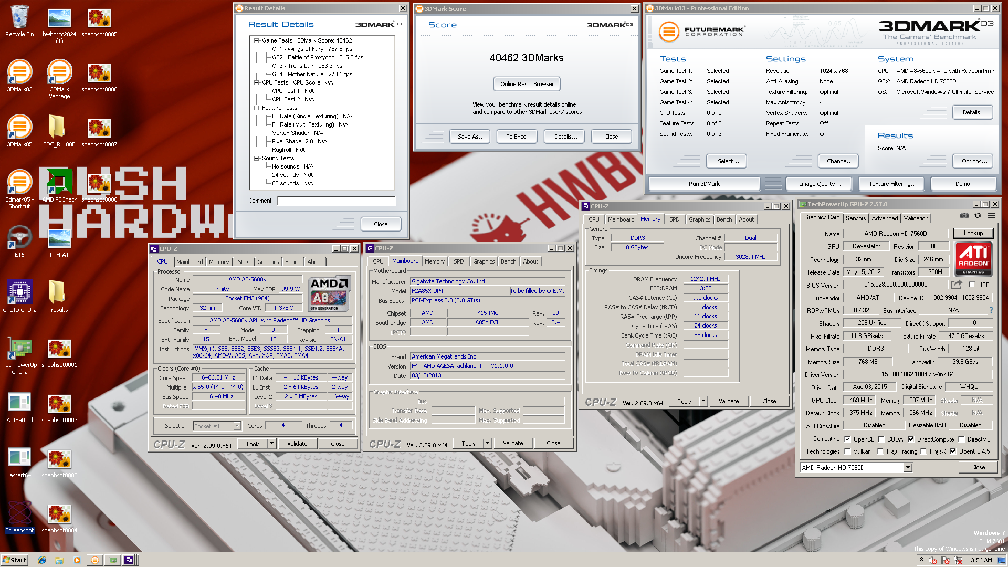The width and height of the screenshot is (1008, 567).
Task: Open the CPUID CPU-Z desktop icon
Action: pos(19,297)
